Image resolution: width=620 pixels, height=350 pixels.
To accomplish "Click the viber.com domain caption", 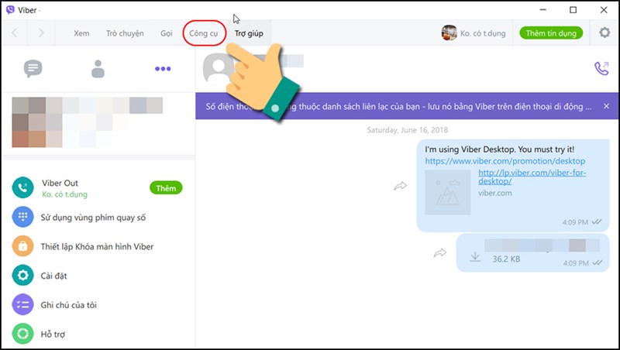I will tap(495, 193).
